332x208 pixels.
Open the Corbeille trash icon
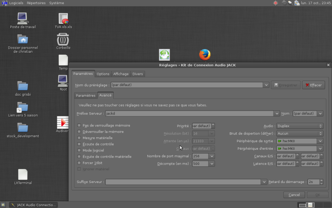63,40
